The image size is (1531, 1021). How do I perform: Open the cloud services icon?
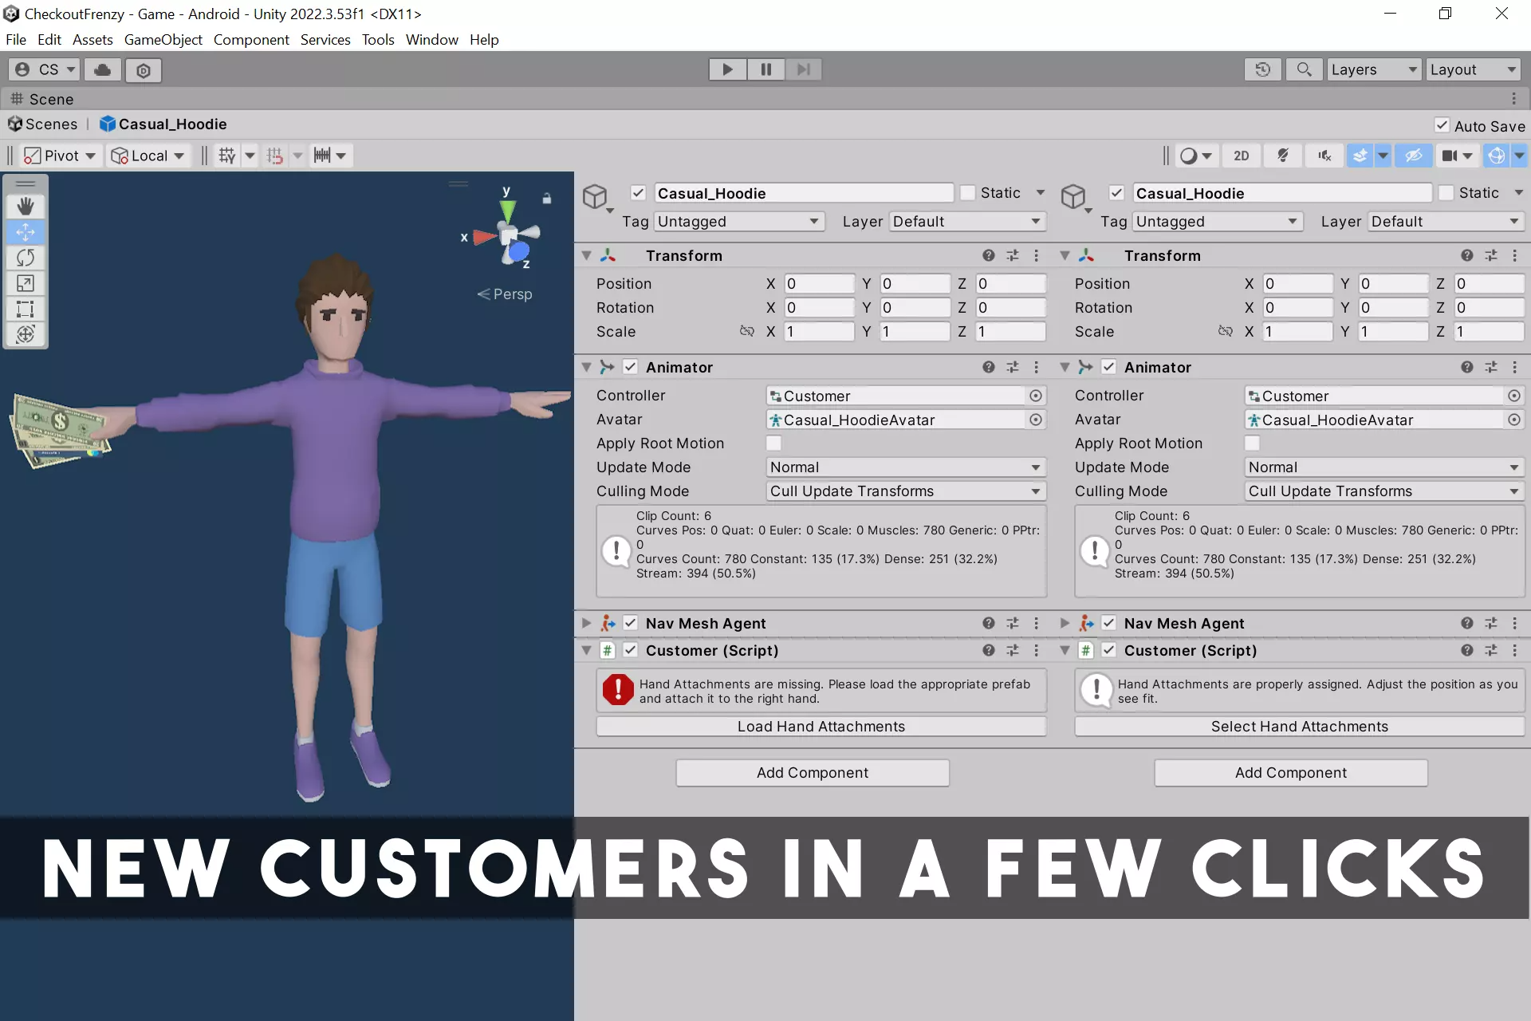coord(103,70)
